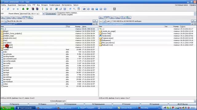
Task: Click the forward arrow toolbar icon
Action: [18, 9]
